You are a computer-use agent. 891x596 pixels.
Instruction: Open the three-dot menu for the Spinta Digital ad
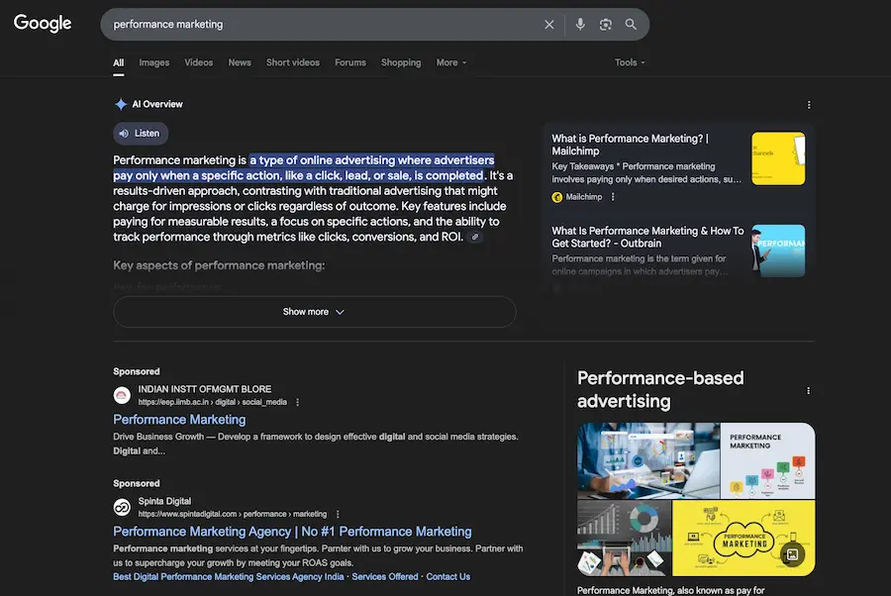tap(338, 514)
